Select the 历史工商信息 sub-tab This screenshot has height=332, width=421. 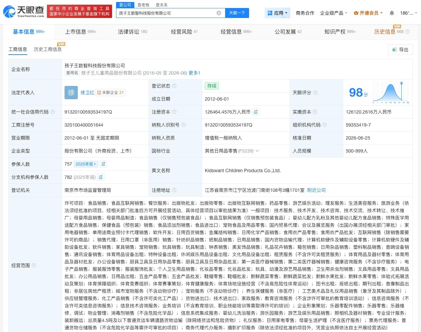tap(48, 49)
